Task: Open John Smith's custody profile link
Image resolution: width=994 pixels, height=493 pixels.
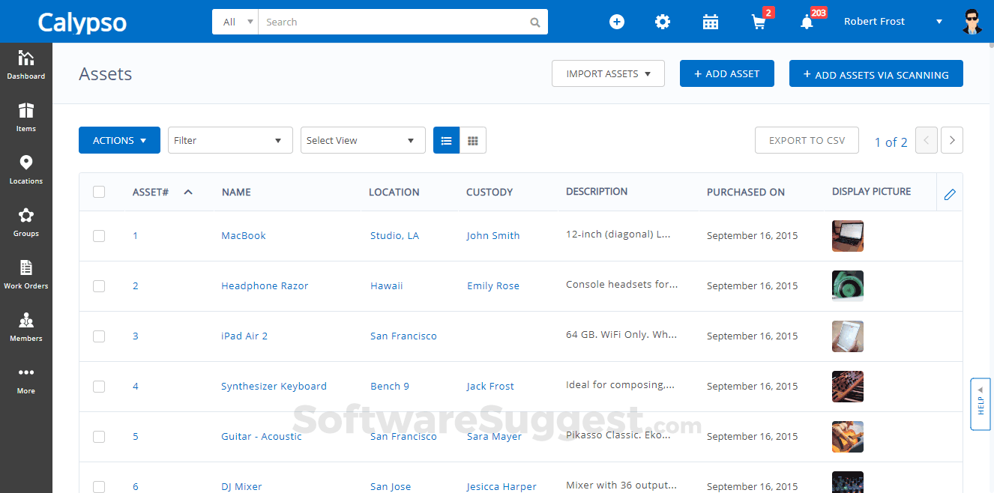Action: [493, 235]
